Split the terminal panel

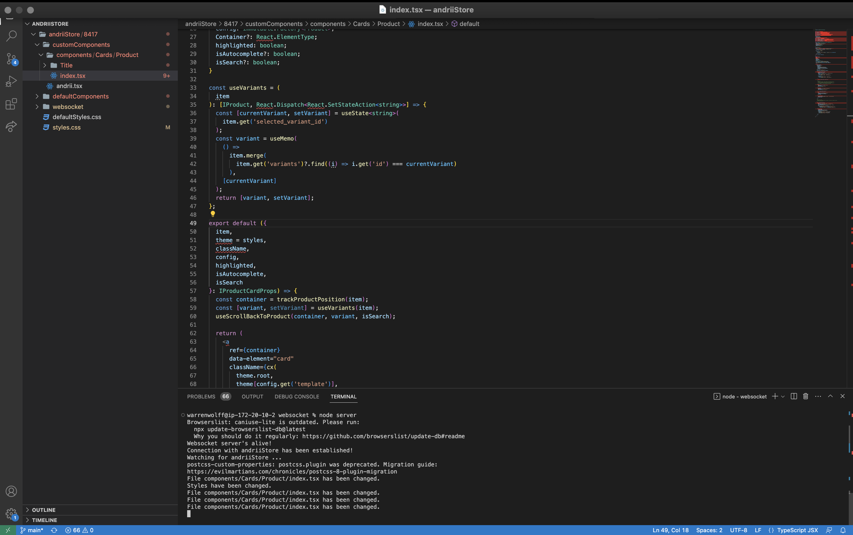pos(794,396)
